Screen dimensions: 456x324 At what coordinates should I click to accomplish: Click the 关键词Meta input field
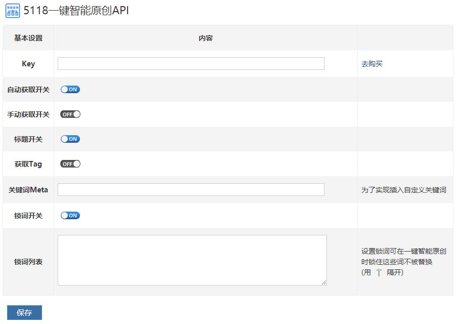coord(191,189)
